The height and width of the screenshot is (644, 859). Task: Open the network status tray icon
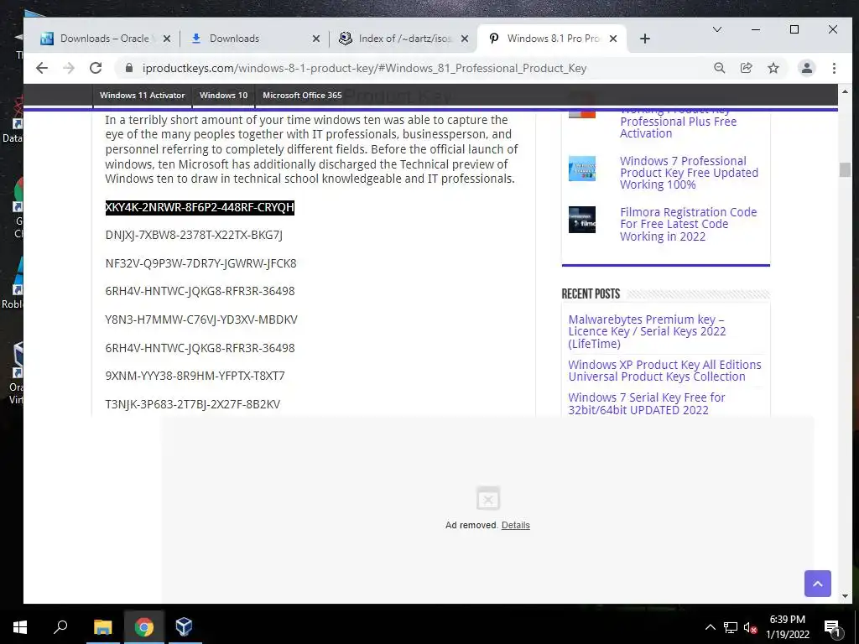click(731, 627)
